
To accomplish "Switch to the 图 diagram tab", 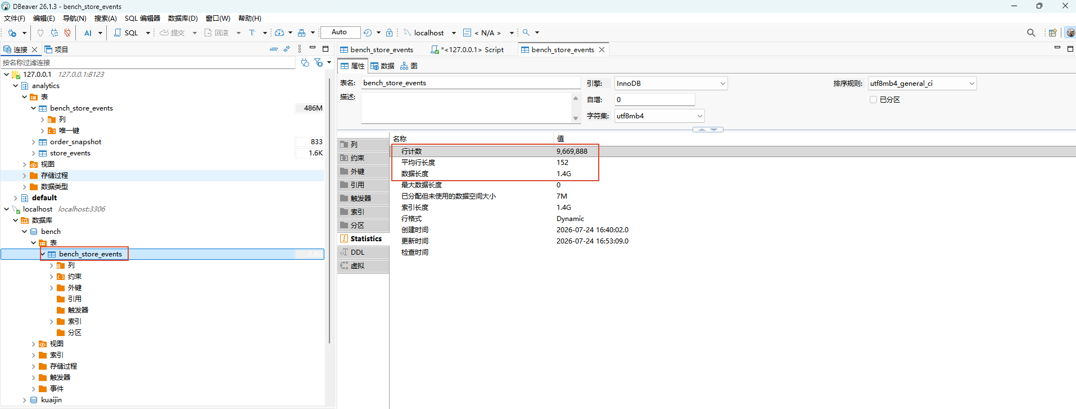I will [x=409, y=66].
